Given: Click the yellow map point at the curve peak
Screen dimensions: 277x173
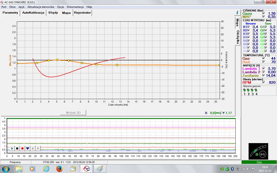Looking at the screenshot, I should pos(57,60).
